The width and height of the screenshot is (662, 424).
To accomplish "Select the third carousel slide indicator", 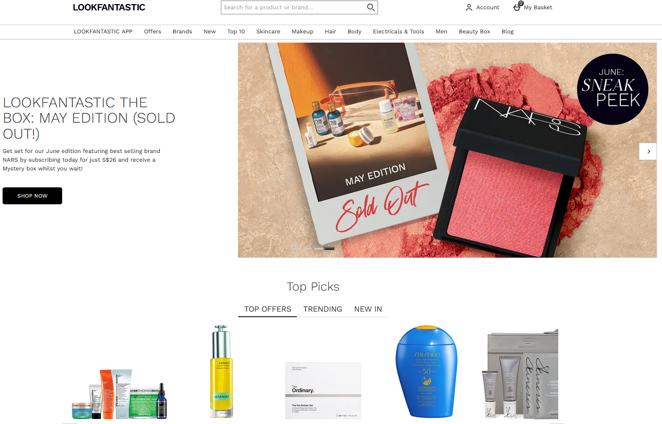I will click(318, 248).
